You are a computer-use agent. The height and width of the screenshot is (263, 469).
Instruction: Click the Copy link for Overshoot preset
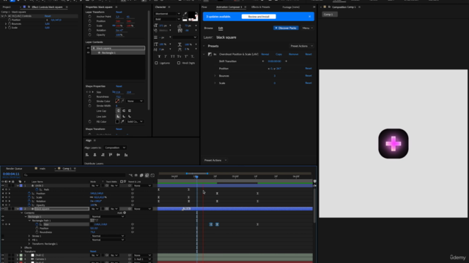click(x=278, y=54)
